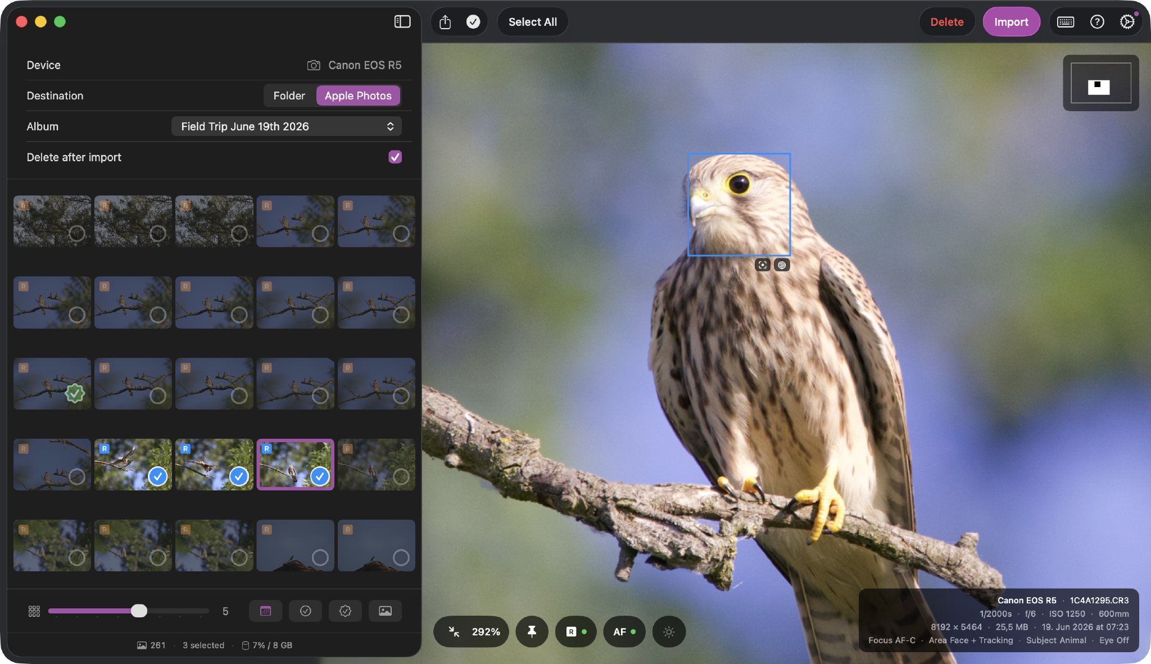This screenshot has width=1151, height=664.
Task: Select circle on first thumbnail of top row
Action: click(77, 233)
